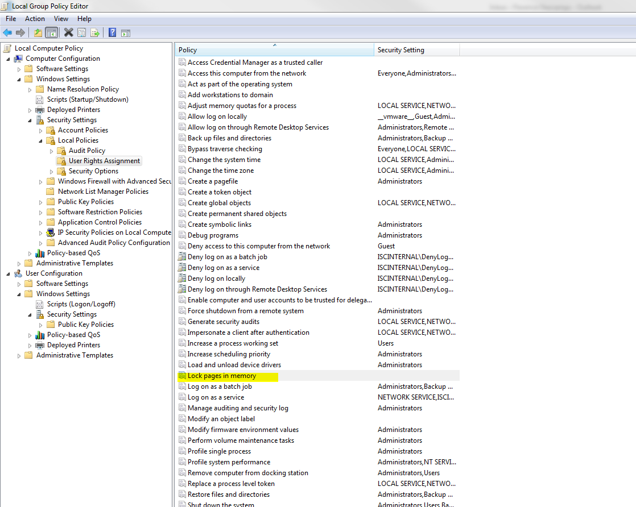Select Perform volume maintenance tasks policy
The image size is (636, 507).
coord(241,440)
